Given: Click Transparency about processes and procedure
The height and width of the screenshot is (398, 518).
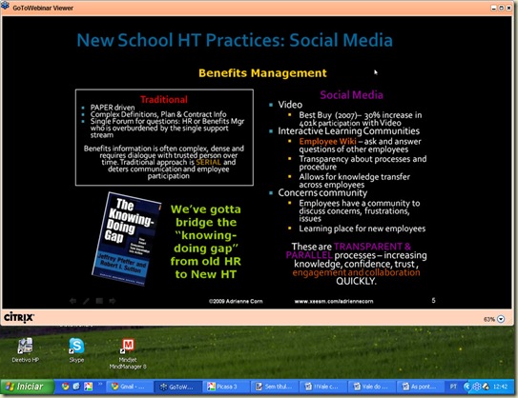Looking at the screenshot, I should pyautogui.click(x=363, y=163).
